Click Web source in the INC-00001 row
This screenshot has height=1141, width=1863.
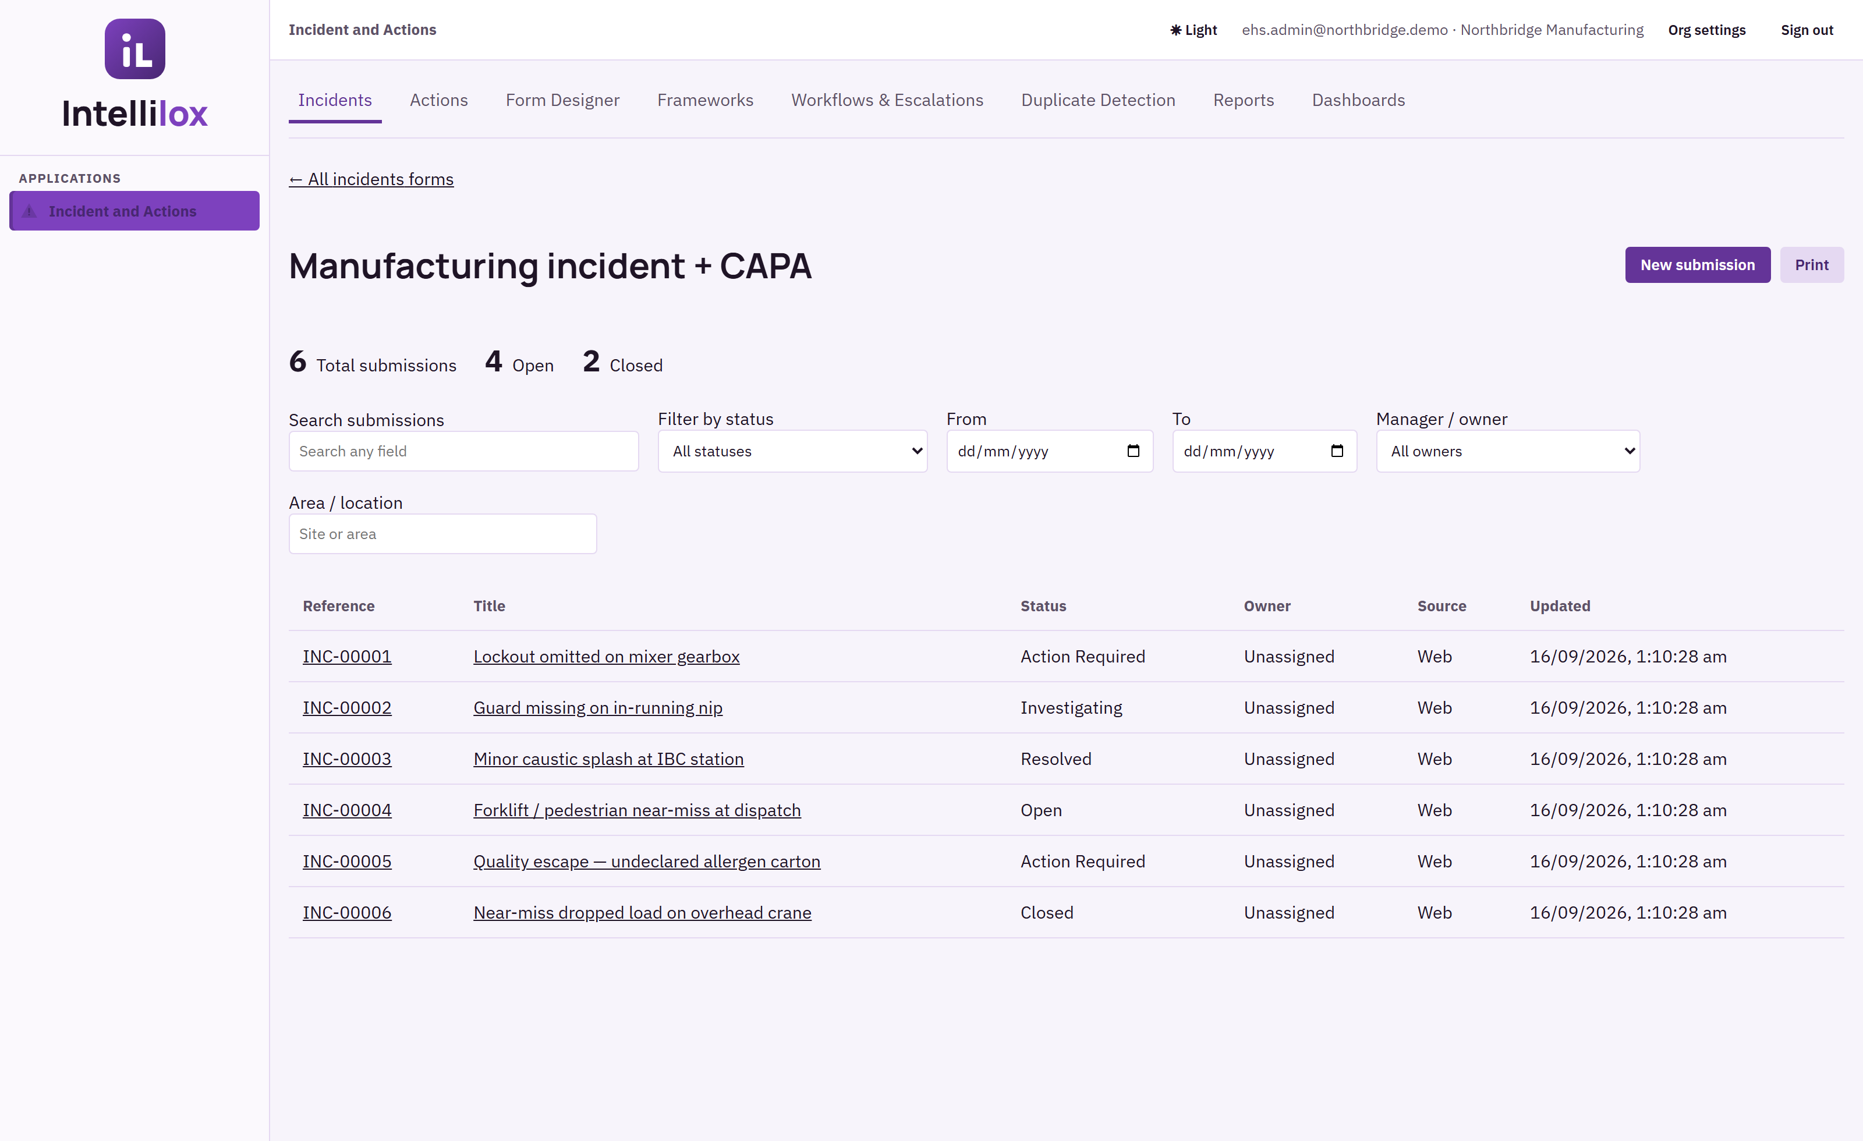click(x=1435, y=656)
